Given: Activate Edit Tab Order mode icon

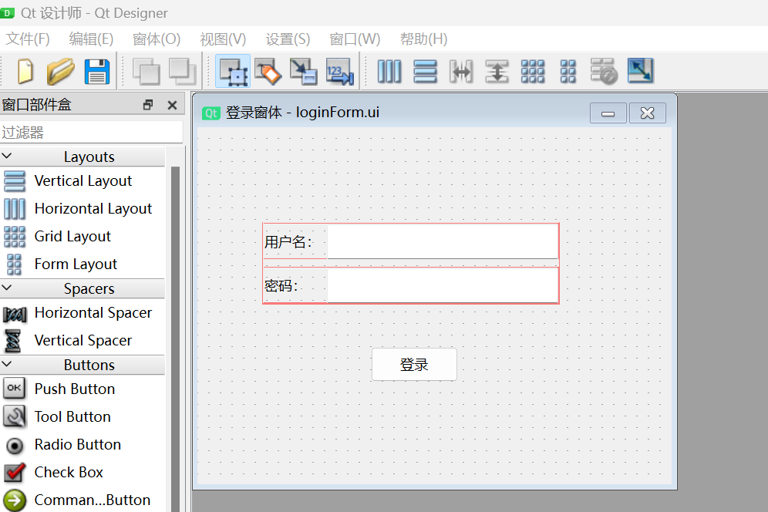Looking at the screenshot, I should [340, 72].
